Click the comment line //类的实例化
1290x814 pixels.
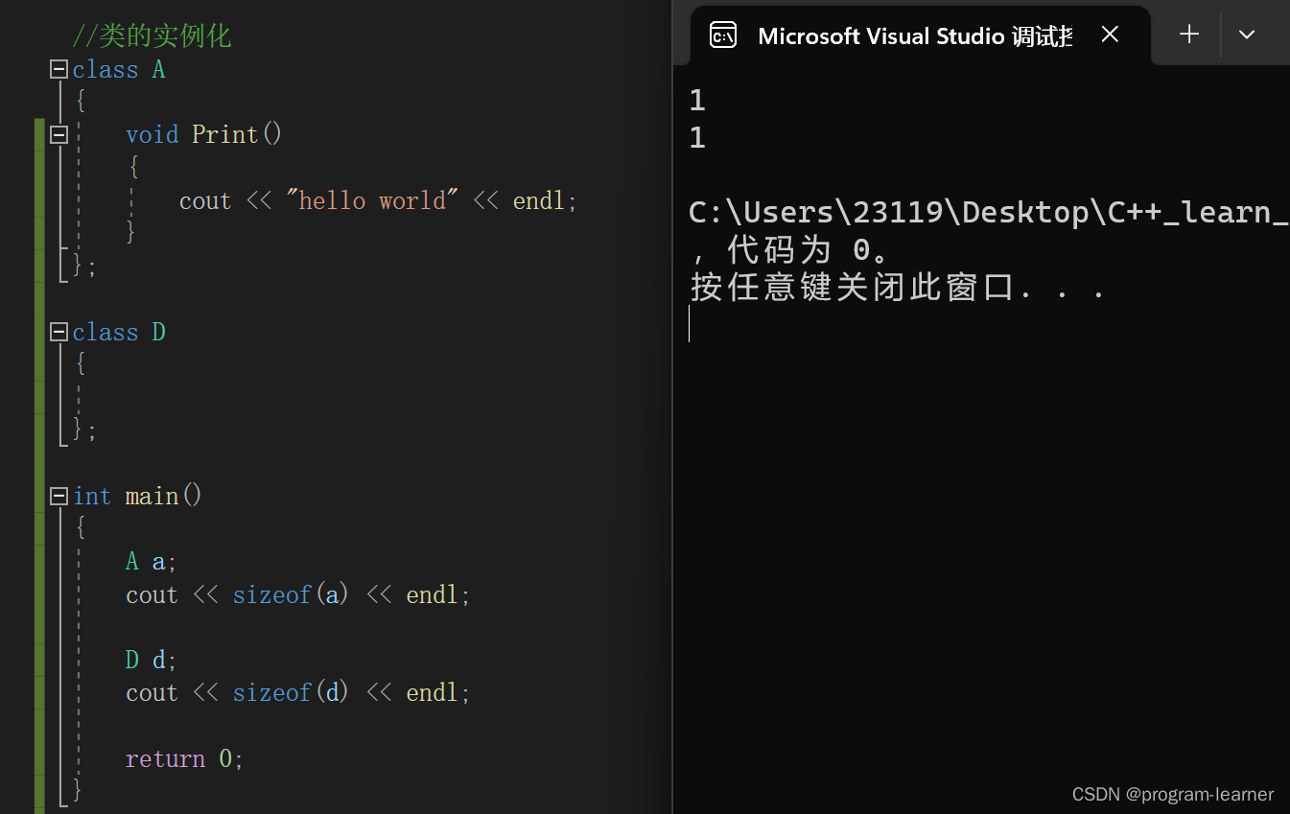pyautogui.click(x=152, y=36)
